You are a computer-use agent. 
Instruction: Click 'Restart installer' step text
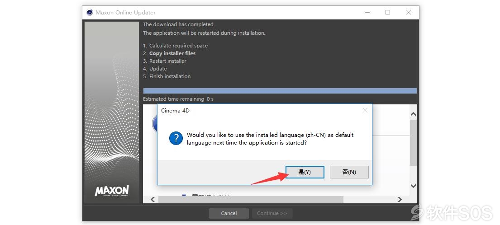click(x=168, y=61)
